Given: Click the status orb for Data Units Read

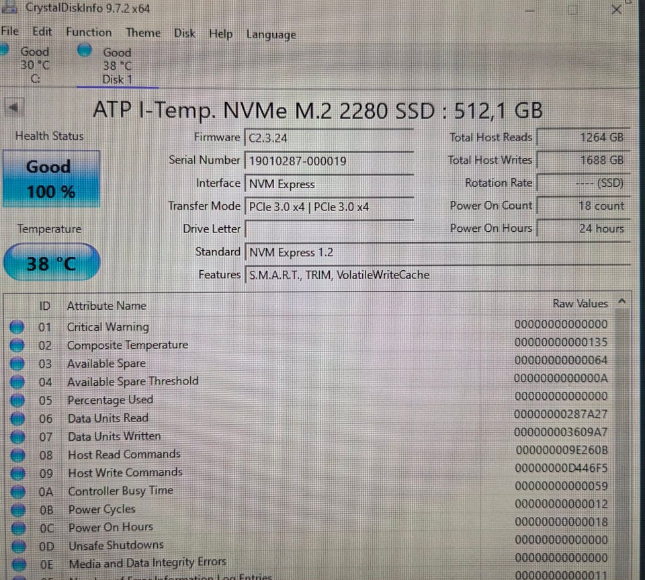Looking at the screenshot, I should tap(17, 418).
